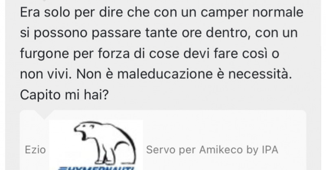Tap the Hymernauti blue logo text
The width and height of the screenshot is (326, 170).
[97, 168]
